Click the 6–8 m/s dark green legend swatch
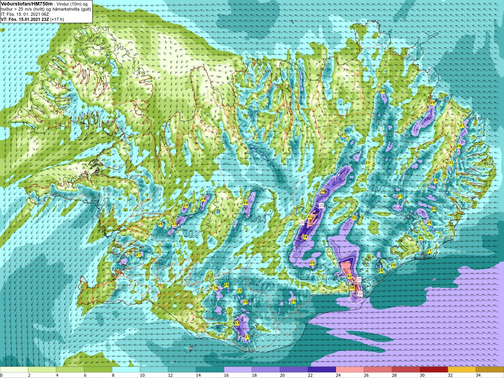The height and width of the screenshot is (378, 504). 98,369
